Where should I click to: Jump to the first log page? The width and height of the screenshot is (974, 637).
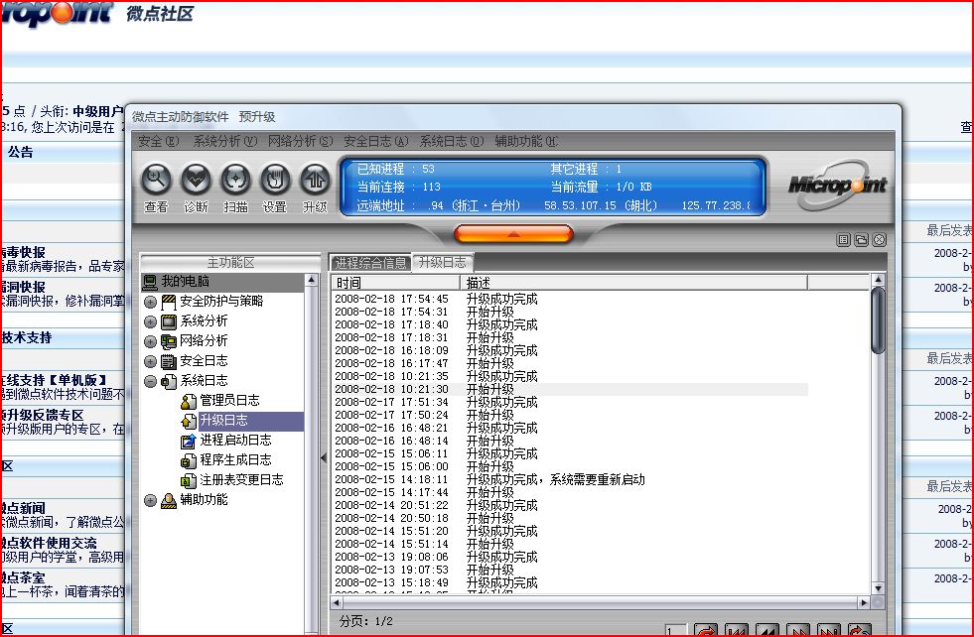[736, 630]
